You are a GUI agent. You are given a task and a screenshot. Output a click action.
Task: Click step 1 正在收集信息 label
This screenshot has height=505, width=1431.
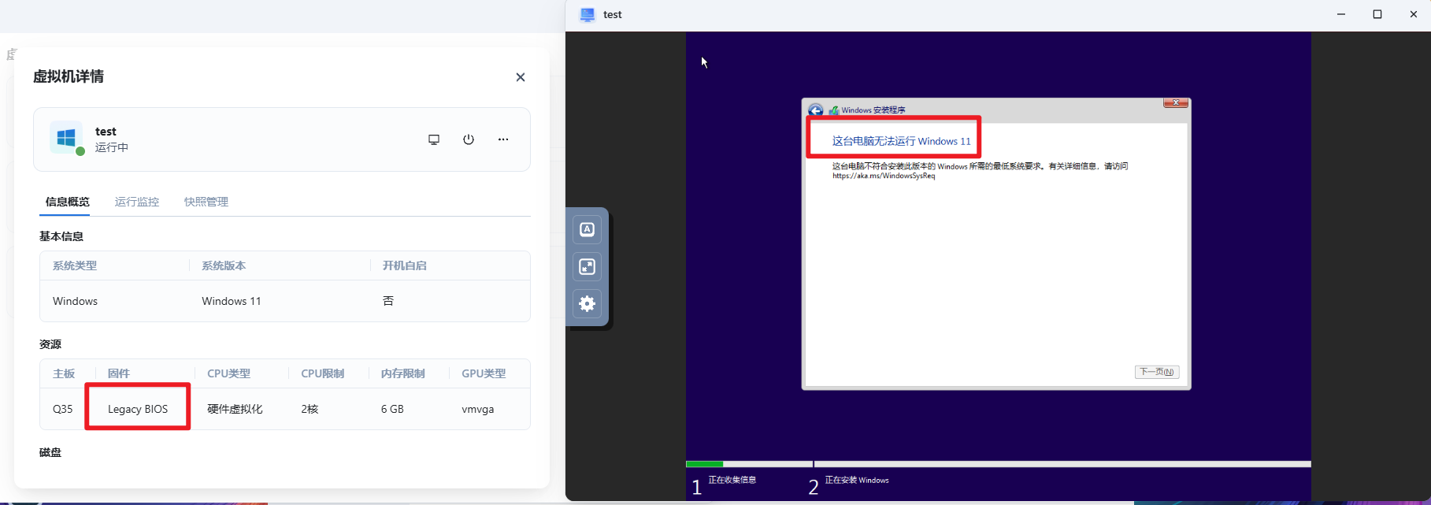point(732,480)
